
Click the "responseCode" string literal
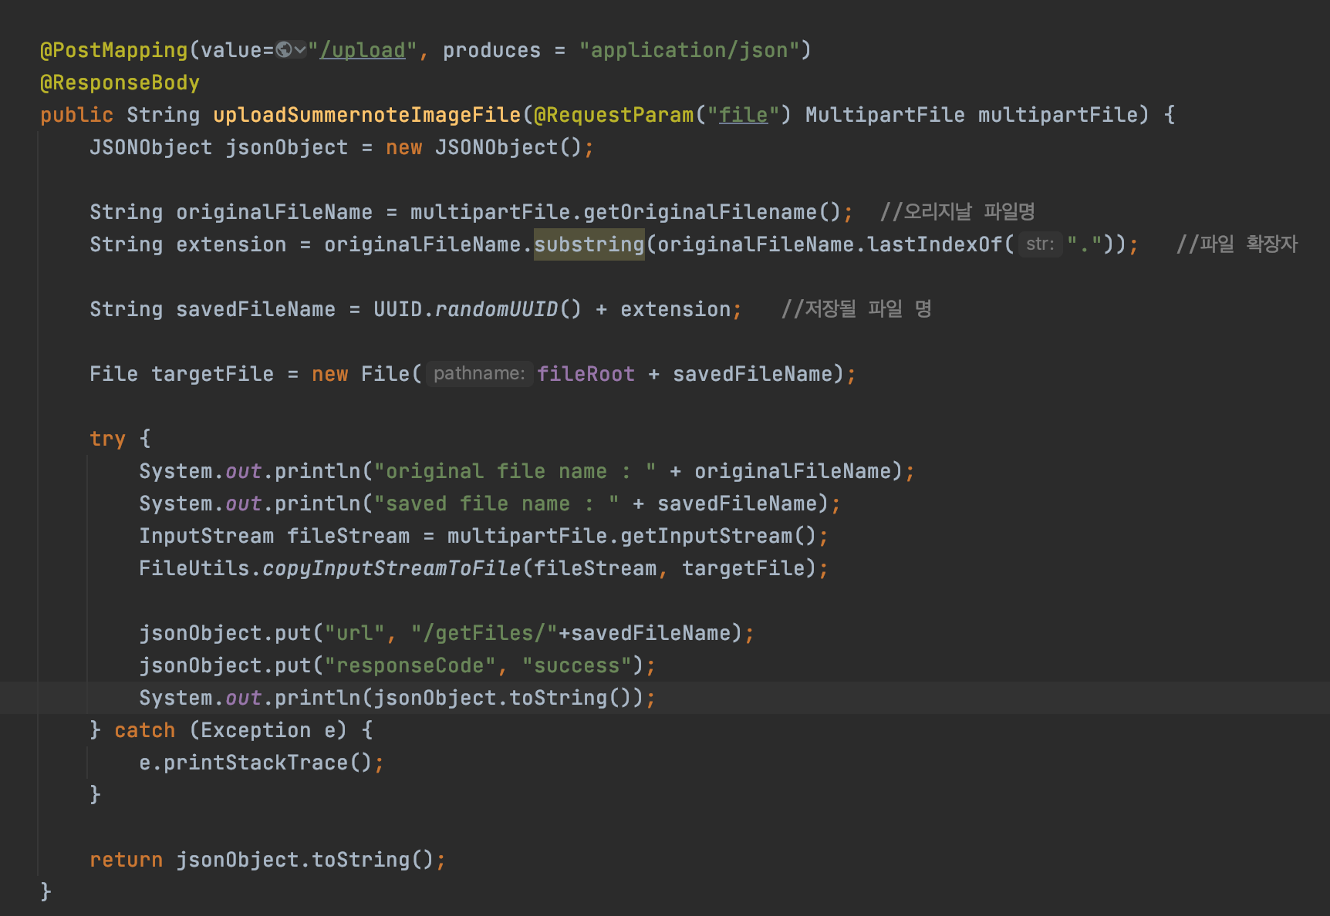[x=410, y=665]
